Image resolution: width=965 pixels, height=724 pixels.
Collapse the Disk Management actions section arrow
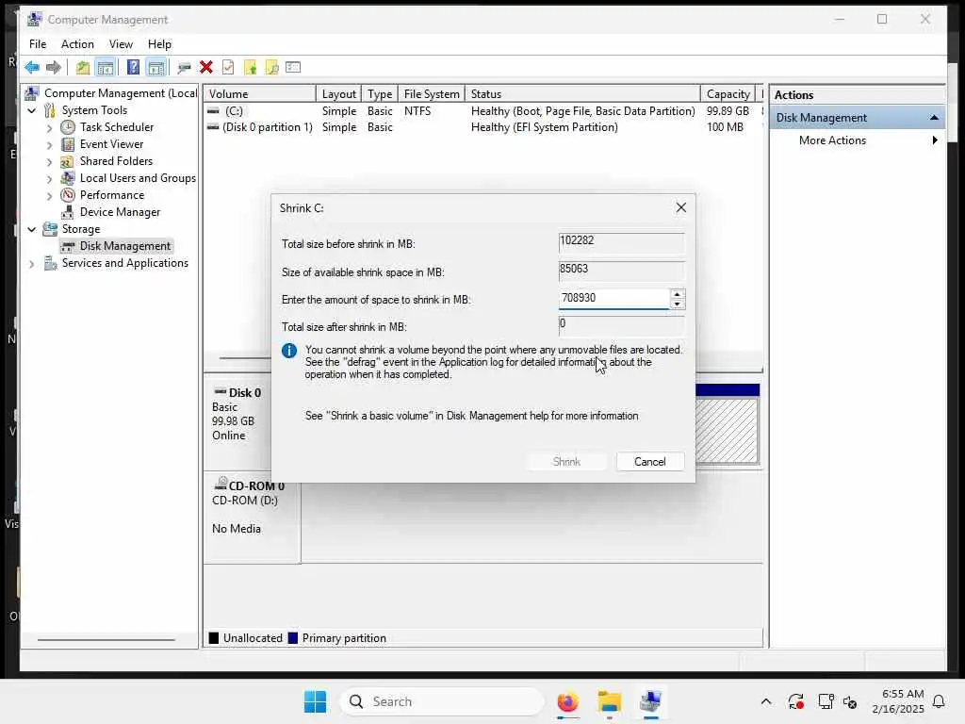tap(934, 118)
